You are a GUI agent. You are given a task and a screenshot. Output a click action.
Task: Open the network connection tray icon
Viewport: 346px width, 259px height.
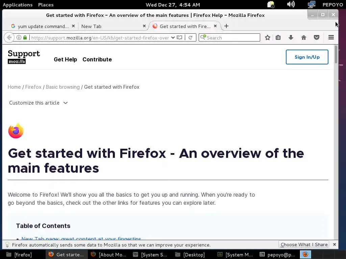point(312,4)
